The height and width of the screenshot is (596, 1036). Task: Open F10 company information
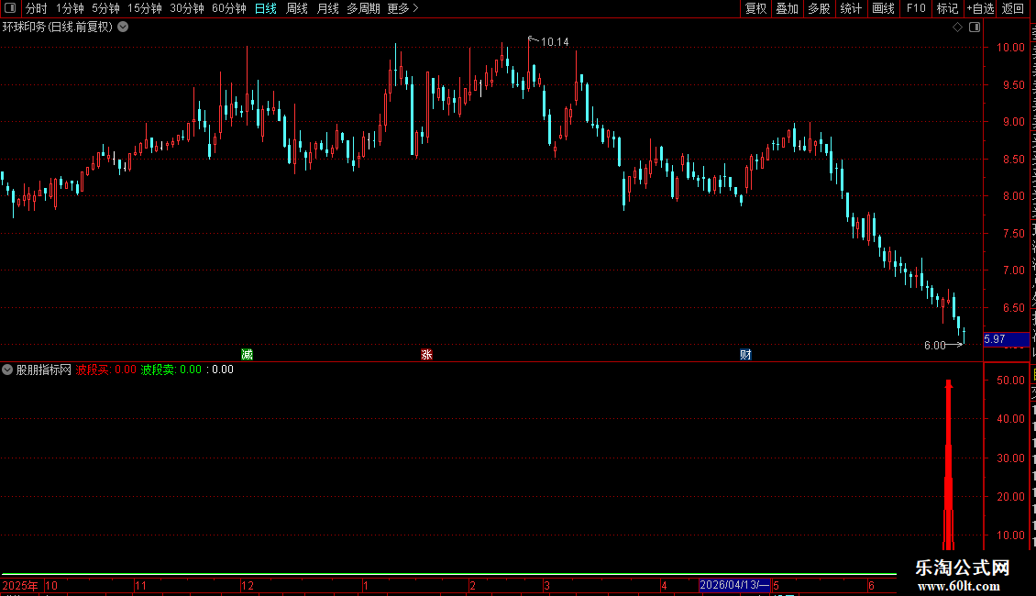916,8
